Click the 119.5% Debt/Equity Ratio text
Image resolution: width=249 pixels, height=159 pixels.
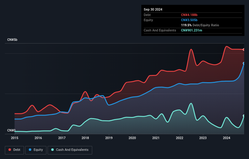(200, 25)
